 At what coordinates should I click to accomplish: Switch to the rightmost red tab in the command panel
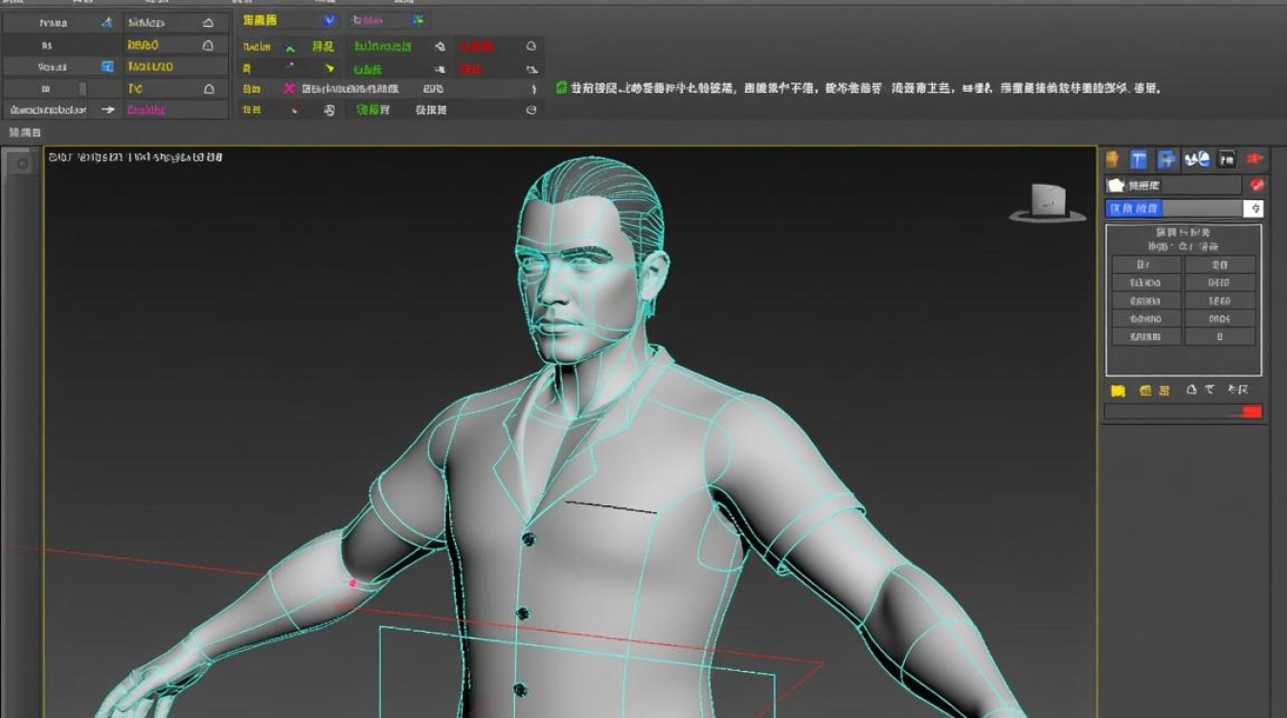(1254, 158)
